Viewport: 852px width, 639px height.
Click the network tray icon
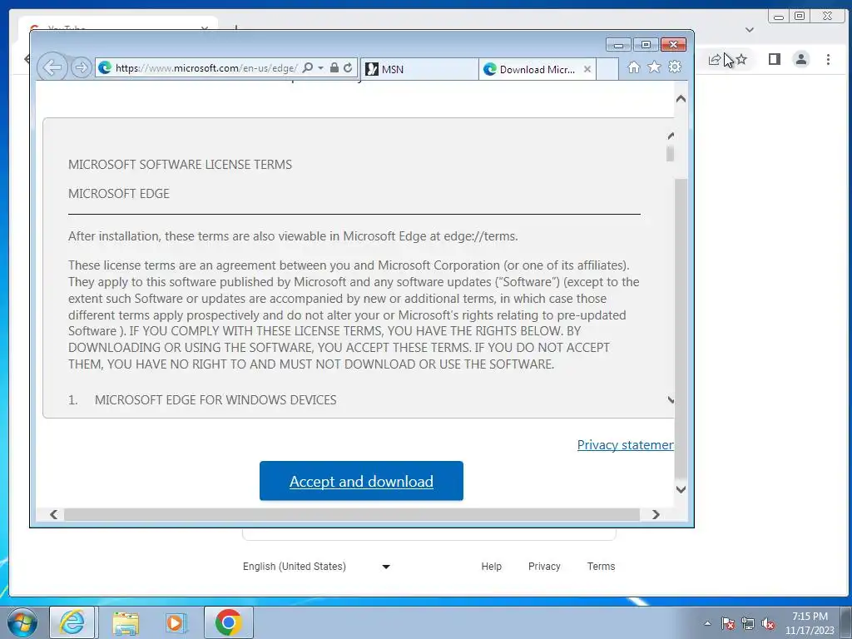pyautogui.click(x=748, y=623)
